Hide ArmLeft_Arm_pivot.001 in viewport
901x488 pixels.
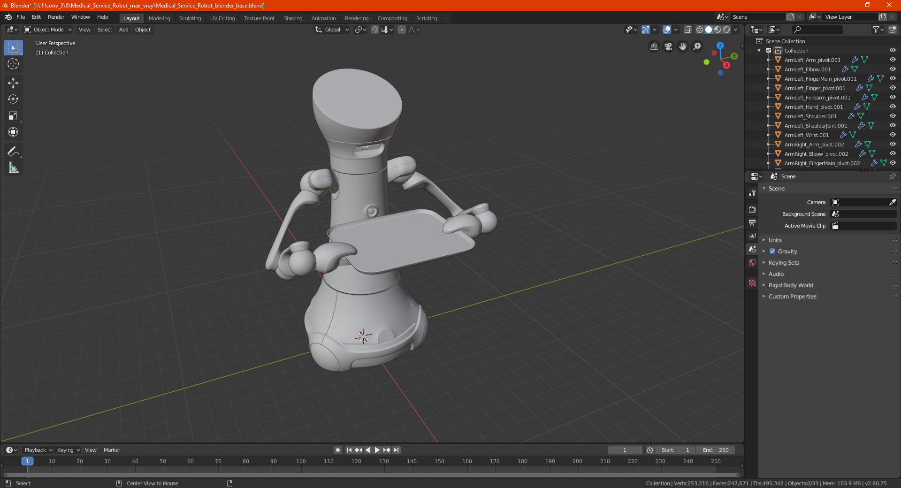pyautogui.click(x=893, y=60)
